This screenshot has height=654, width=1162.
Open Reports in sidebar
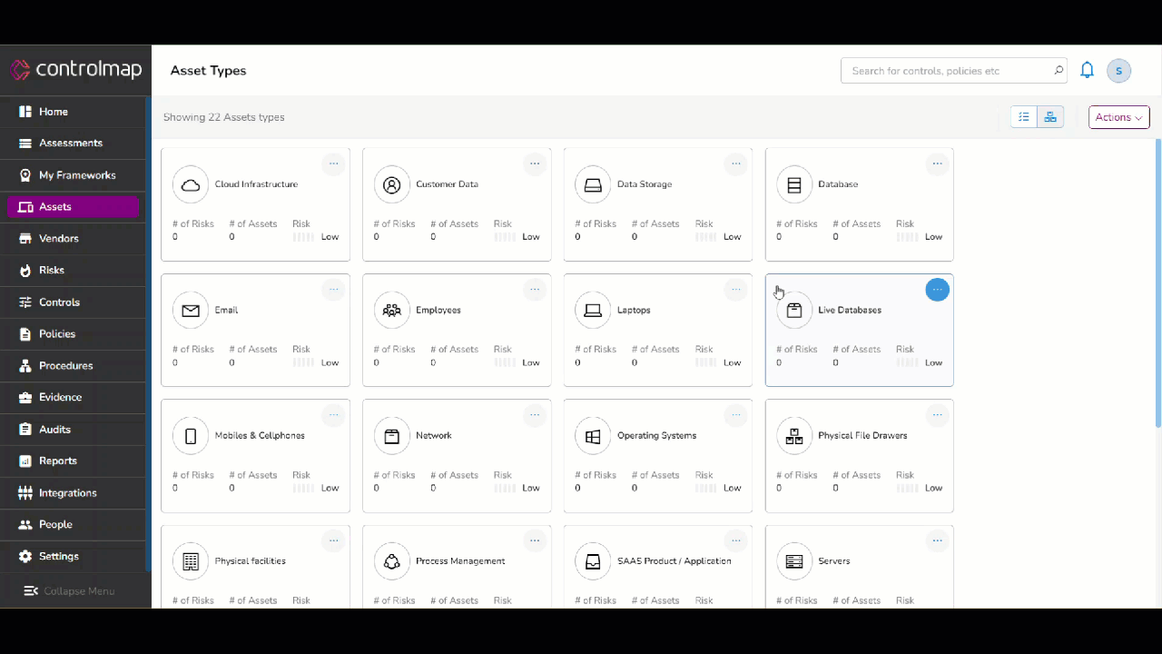pyautogui.click(x=73, y=461)
